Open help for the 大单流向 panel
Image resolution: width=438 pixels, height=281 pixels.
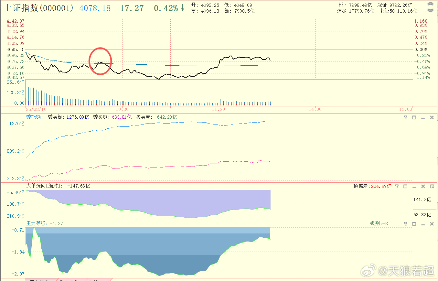tap(397, 186)
